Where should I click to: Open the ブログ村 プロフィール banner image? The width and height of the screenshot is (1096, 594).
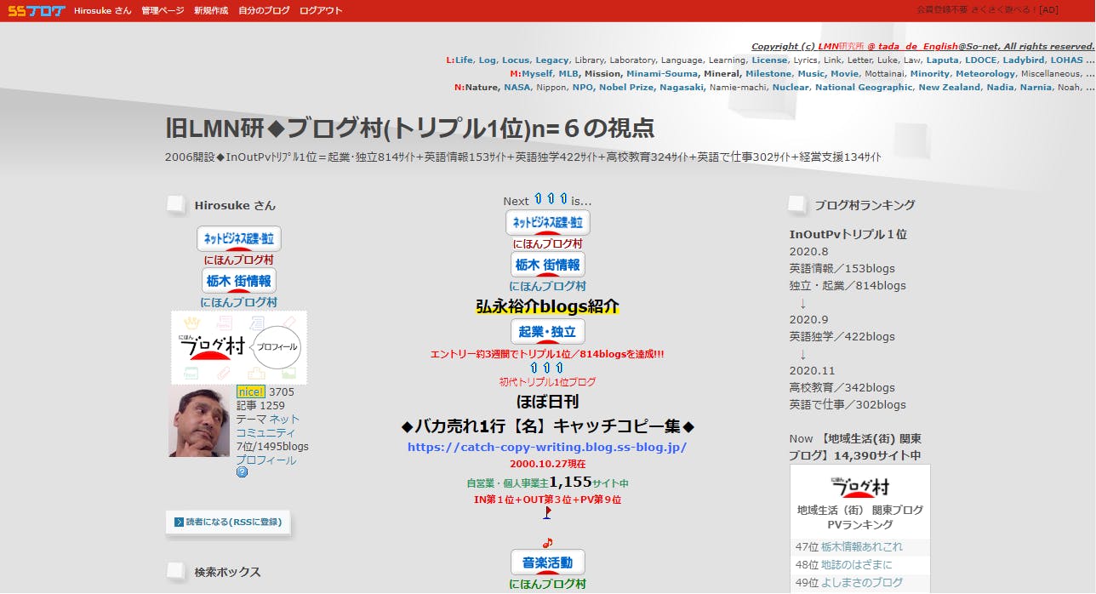click(239, 346)
